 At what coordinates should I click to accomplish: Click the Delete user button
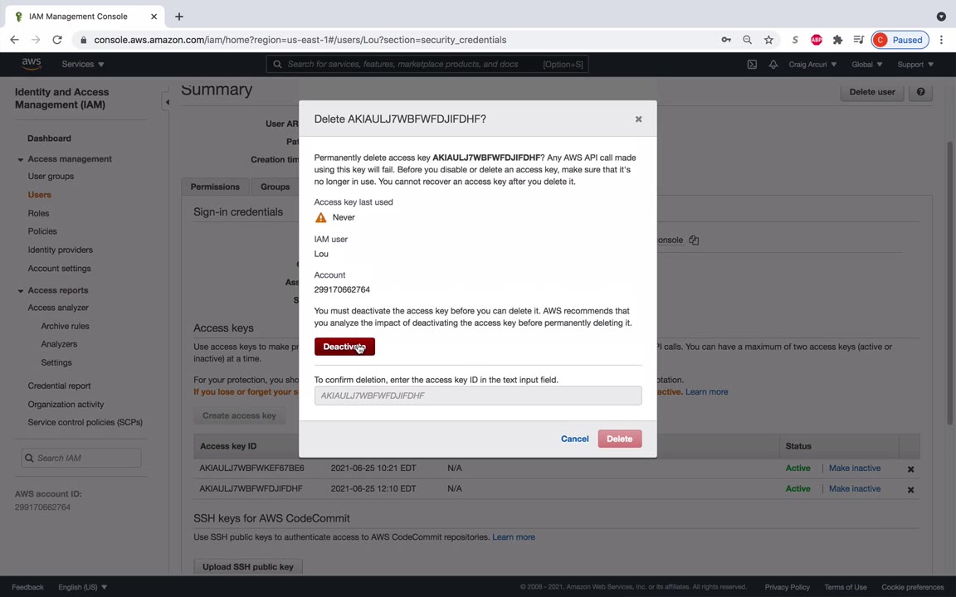(872, 92)
